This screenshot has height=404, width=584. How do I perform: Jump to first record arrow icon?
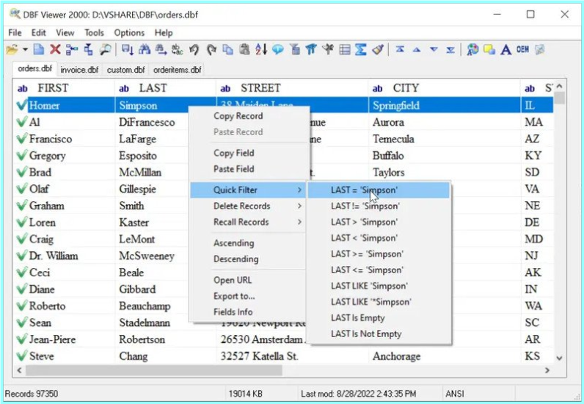point(400,49)
